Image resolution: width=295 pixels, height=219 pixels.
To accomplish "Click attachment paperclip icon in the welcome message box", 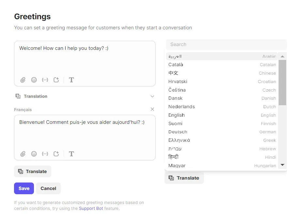I will (23, 80).
